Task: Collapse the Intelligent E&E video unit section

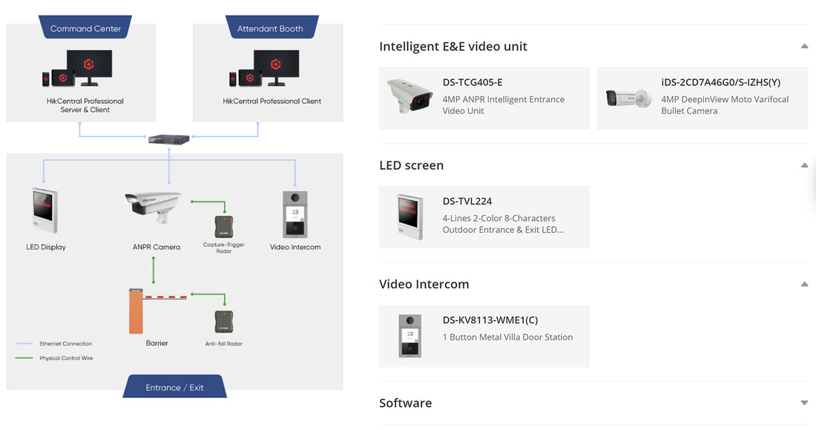Action: [804, 46]
